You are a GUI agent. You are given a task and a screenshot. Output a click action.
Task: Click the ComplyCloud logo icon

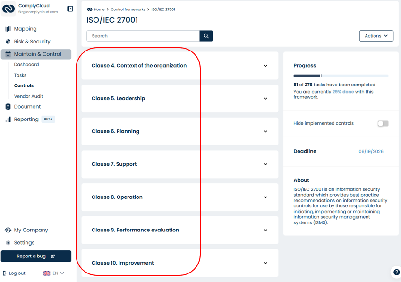pos(9,9)
